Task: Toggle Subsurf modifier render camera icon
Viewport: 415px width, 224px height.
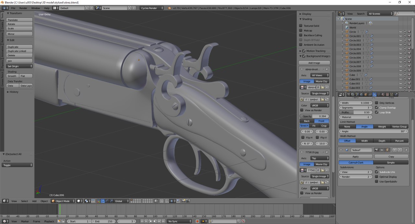Action: pyautogui.click(x=376, y=150)
